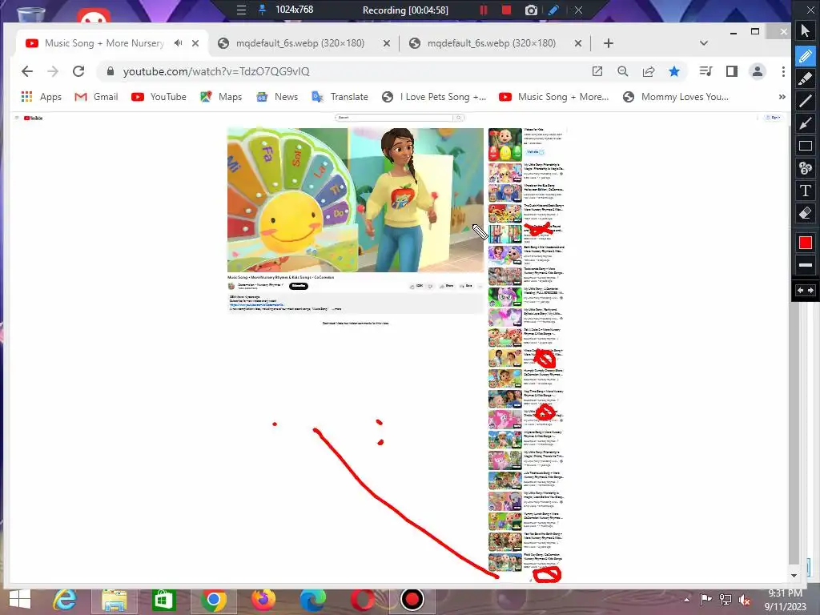The image size is (820, 615).
Task: Open the YouTube bookmark
Action: [x=159, y=97]
